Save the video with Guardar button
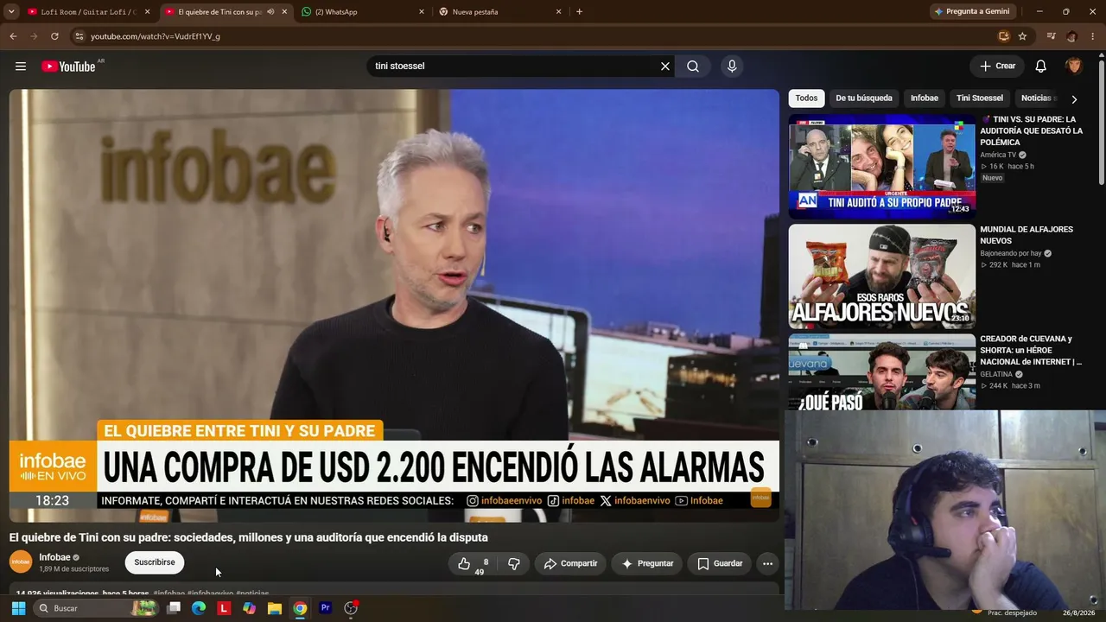Image resolution: width=1106 pixels, height=622 pixels. [x=720, y=564]
